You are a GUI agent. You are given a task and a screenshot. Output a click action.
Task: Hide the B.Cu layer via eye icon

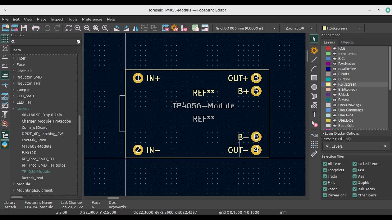[x=334, y=59]
